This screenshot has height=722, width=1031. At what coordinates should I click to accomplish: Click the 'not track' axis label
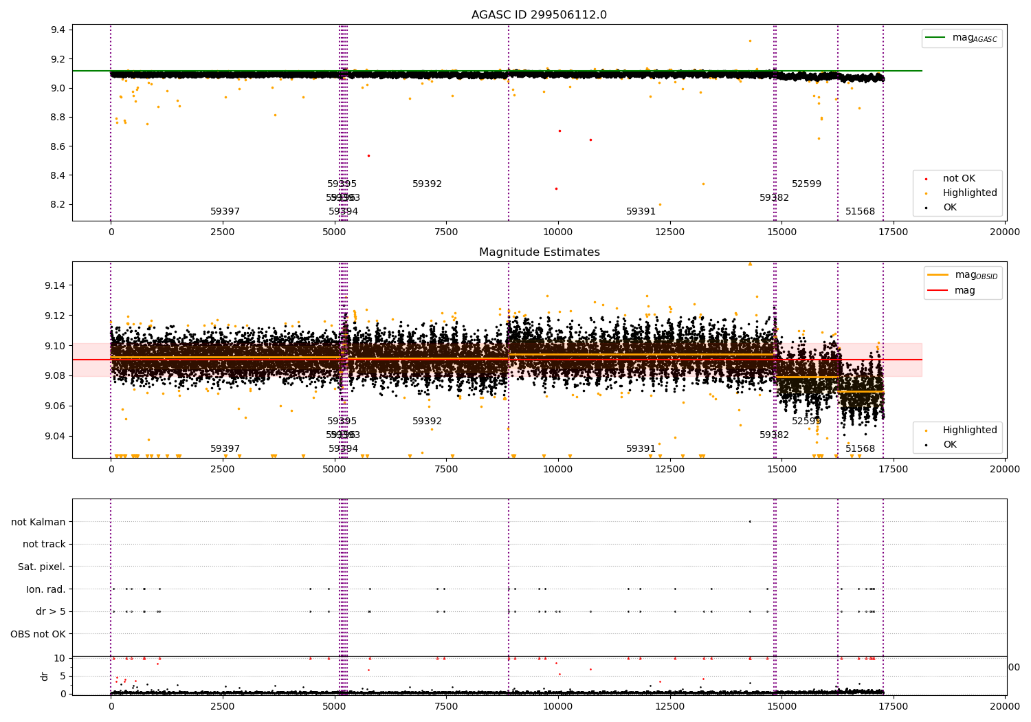pos(44,544)
